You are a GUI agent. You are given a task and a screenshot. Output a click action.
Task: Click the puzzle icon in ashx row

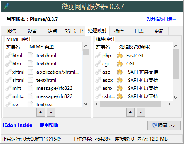click(x=120, y=88)
